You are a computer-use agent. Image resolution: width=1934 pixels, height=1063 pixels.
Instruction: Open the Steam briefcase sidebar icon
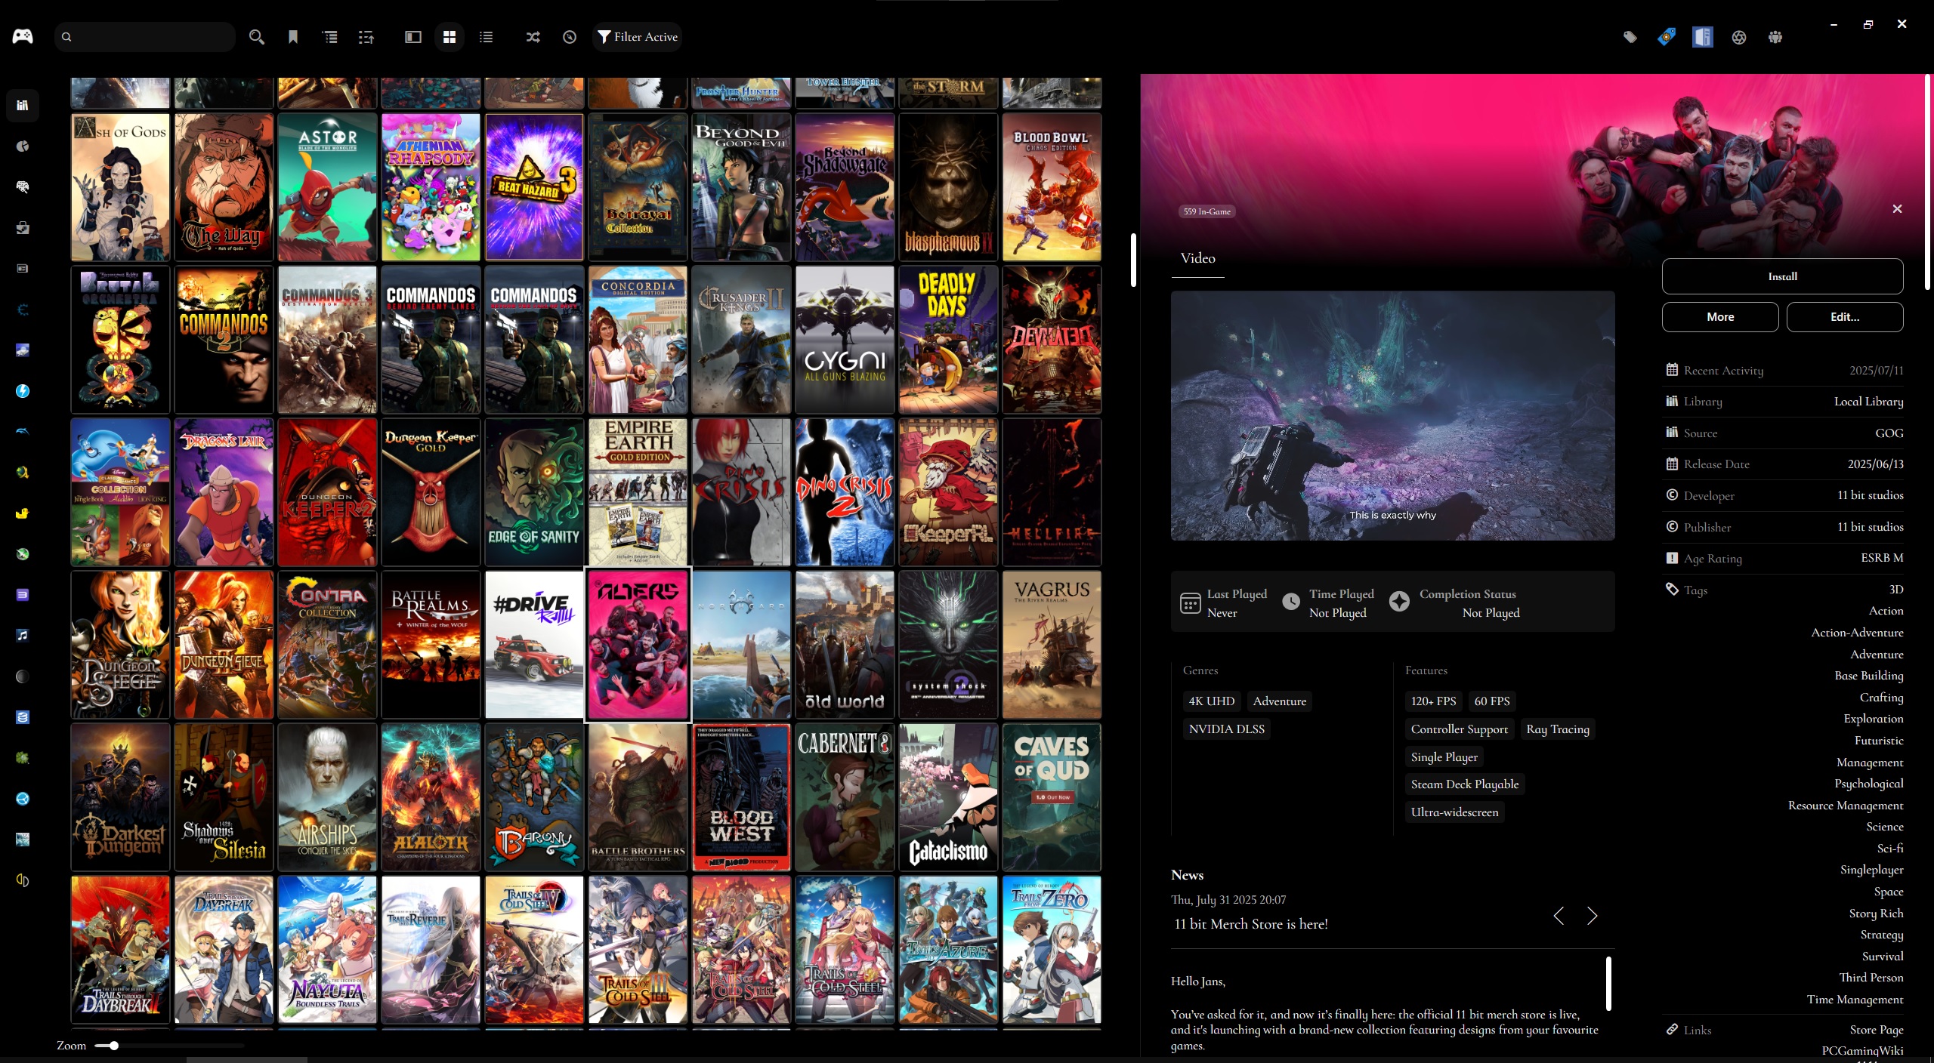pos(23,228)
